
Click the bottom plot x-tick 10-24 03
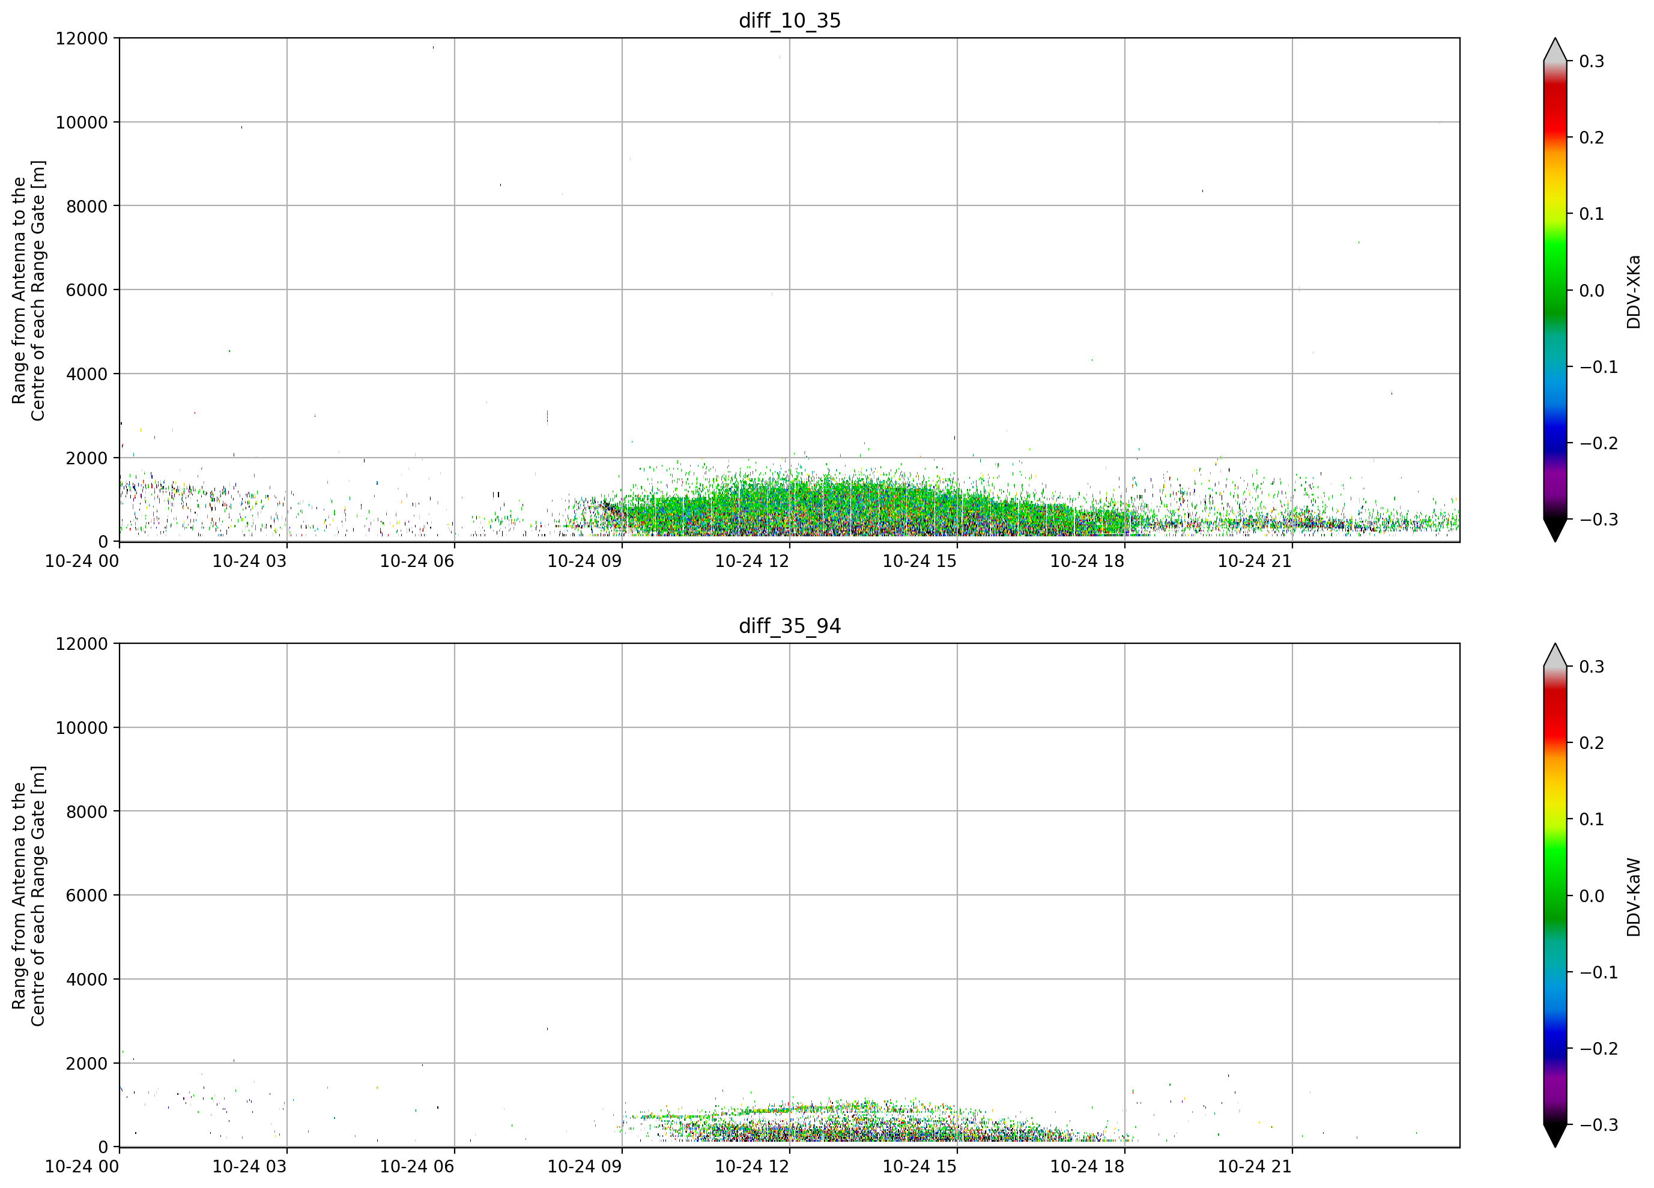click(249, 1166)
